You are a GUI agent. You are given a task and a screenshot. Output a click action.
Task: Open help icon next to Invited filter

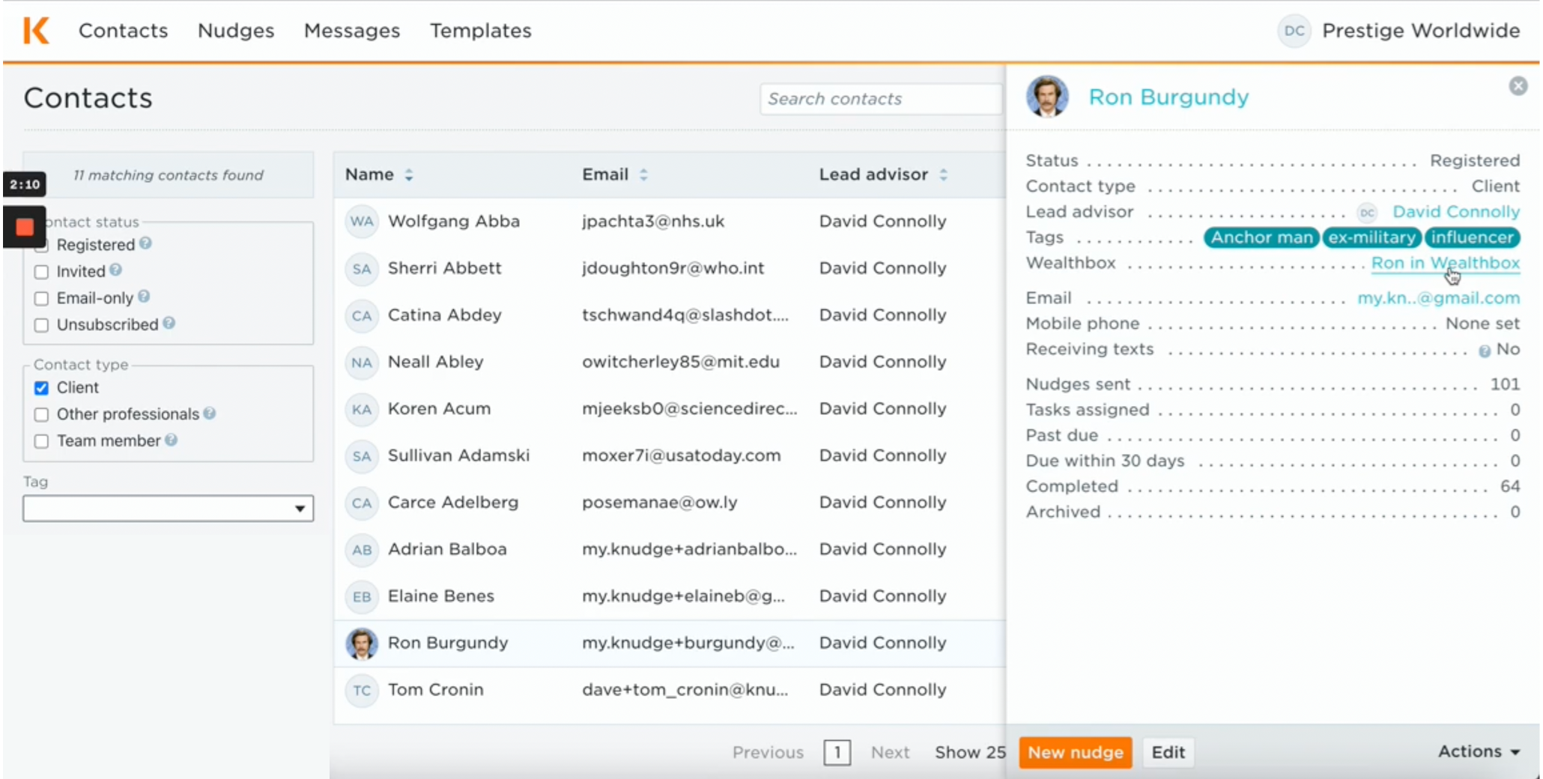[x=115, y=270]
